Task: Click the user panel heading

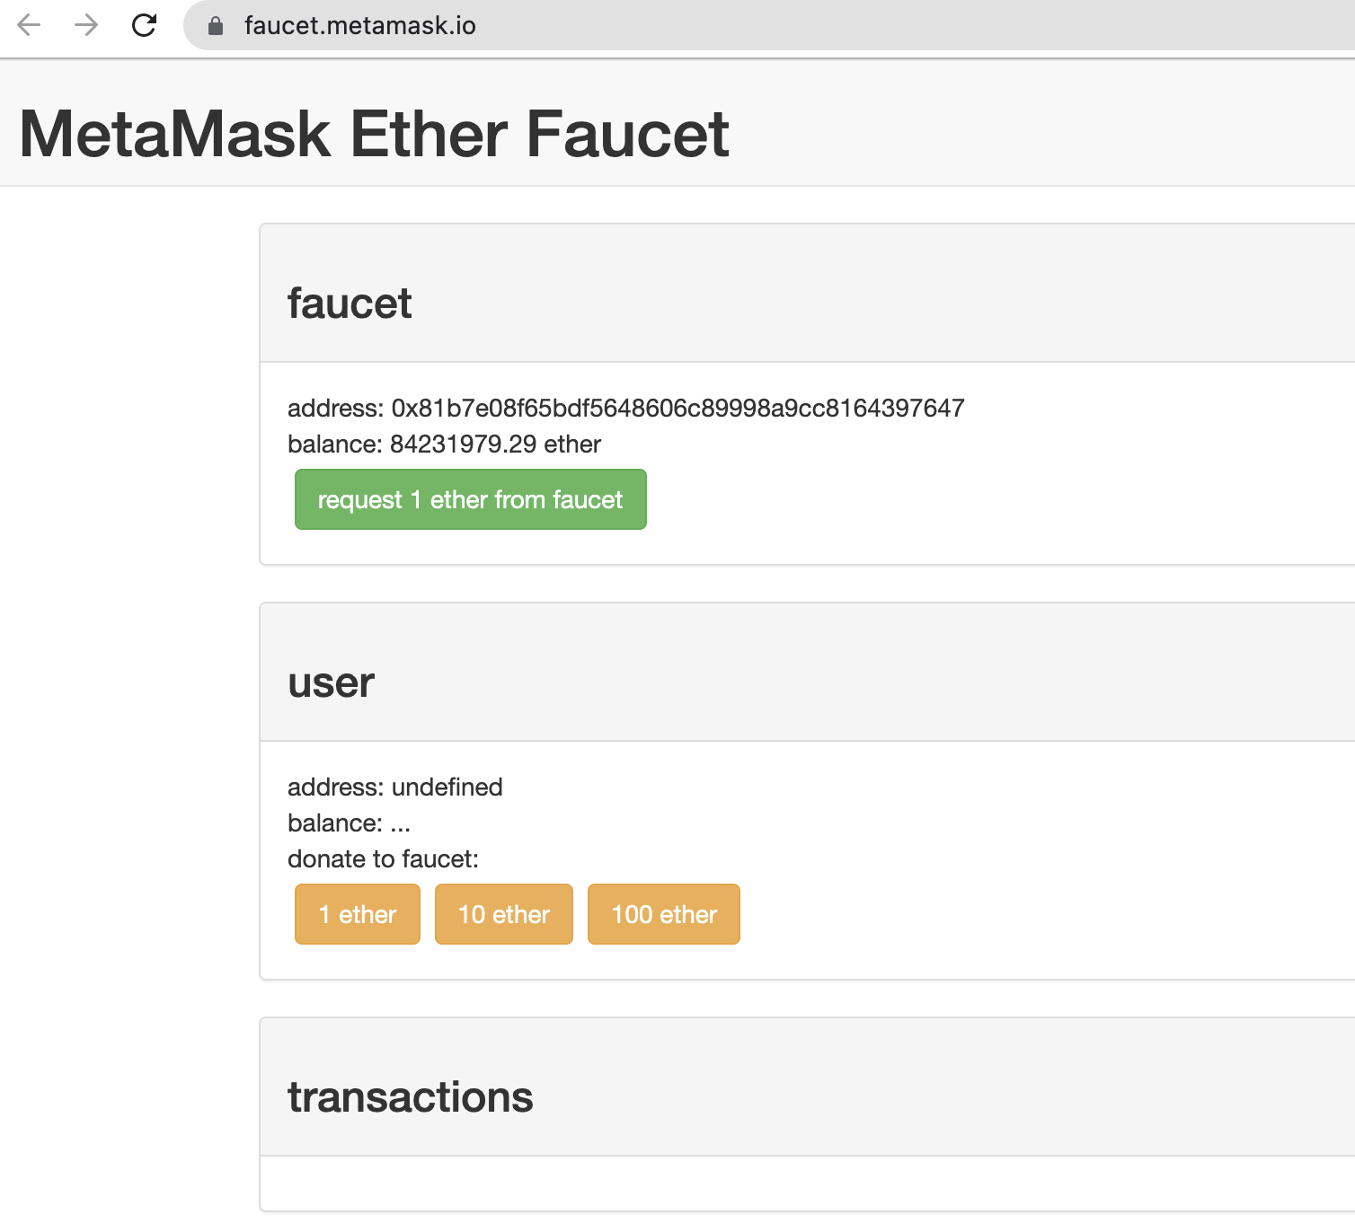Action: 331,682
